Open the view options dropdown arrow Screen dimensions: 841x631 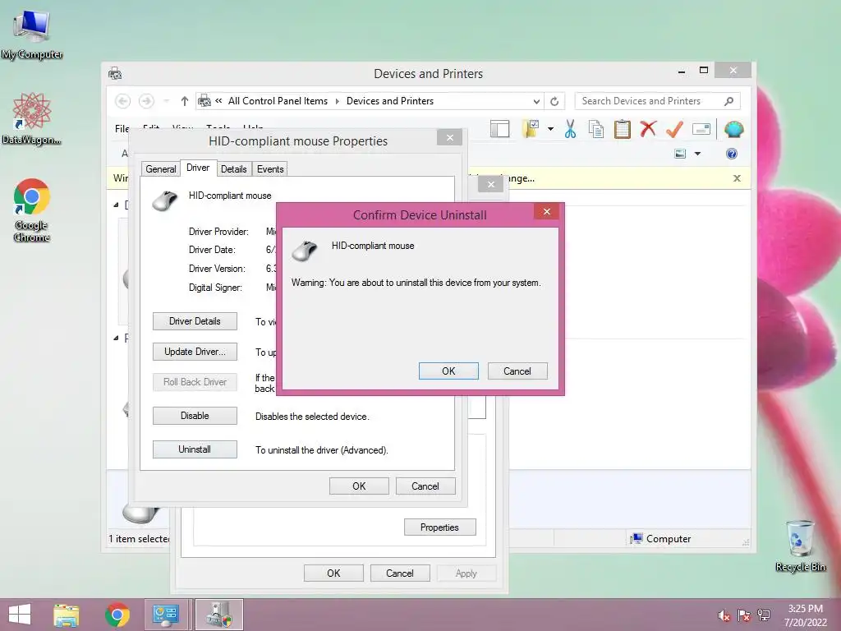(x=698, y=154)
